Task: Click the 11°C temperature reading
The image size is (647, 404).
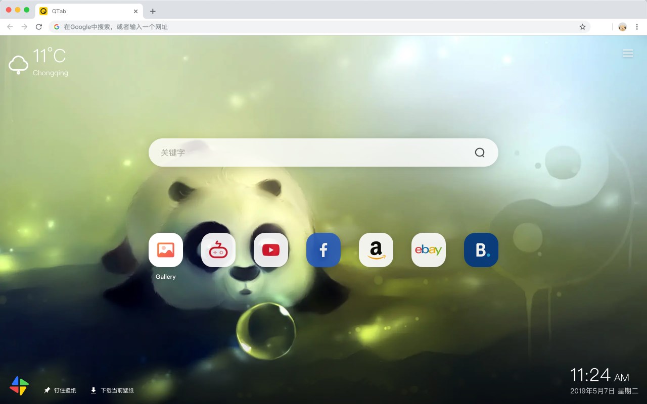Action: [50, 56]
